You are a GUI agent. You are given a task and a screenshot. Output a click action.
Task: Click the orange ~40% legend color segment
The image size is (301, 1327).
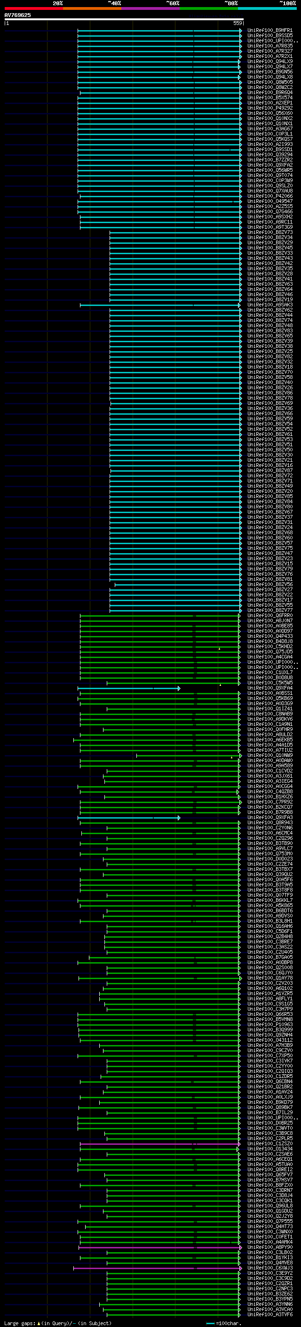tap(92, 9)
